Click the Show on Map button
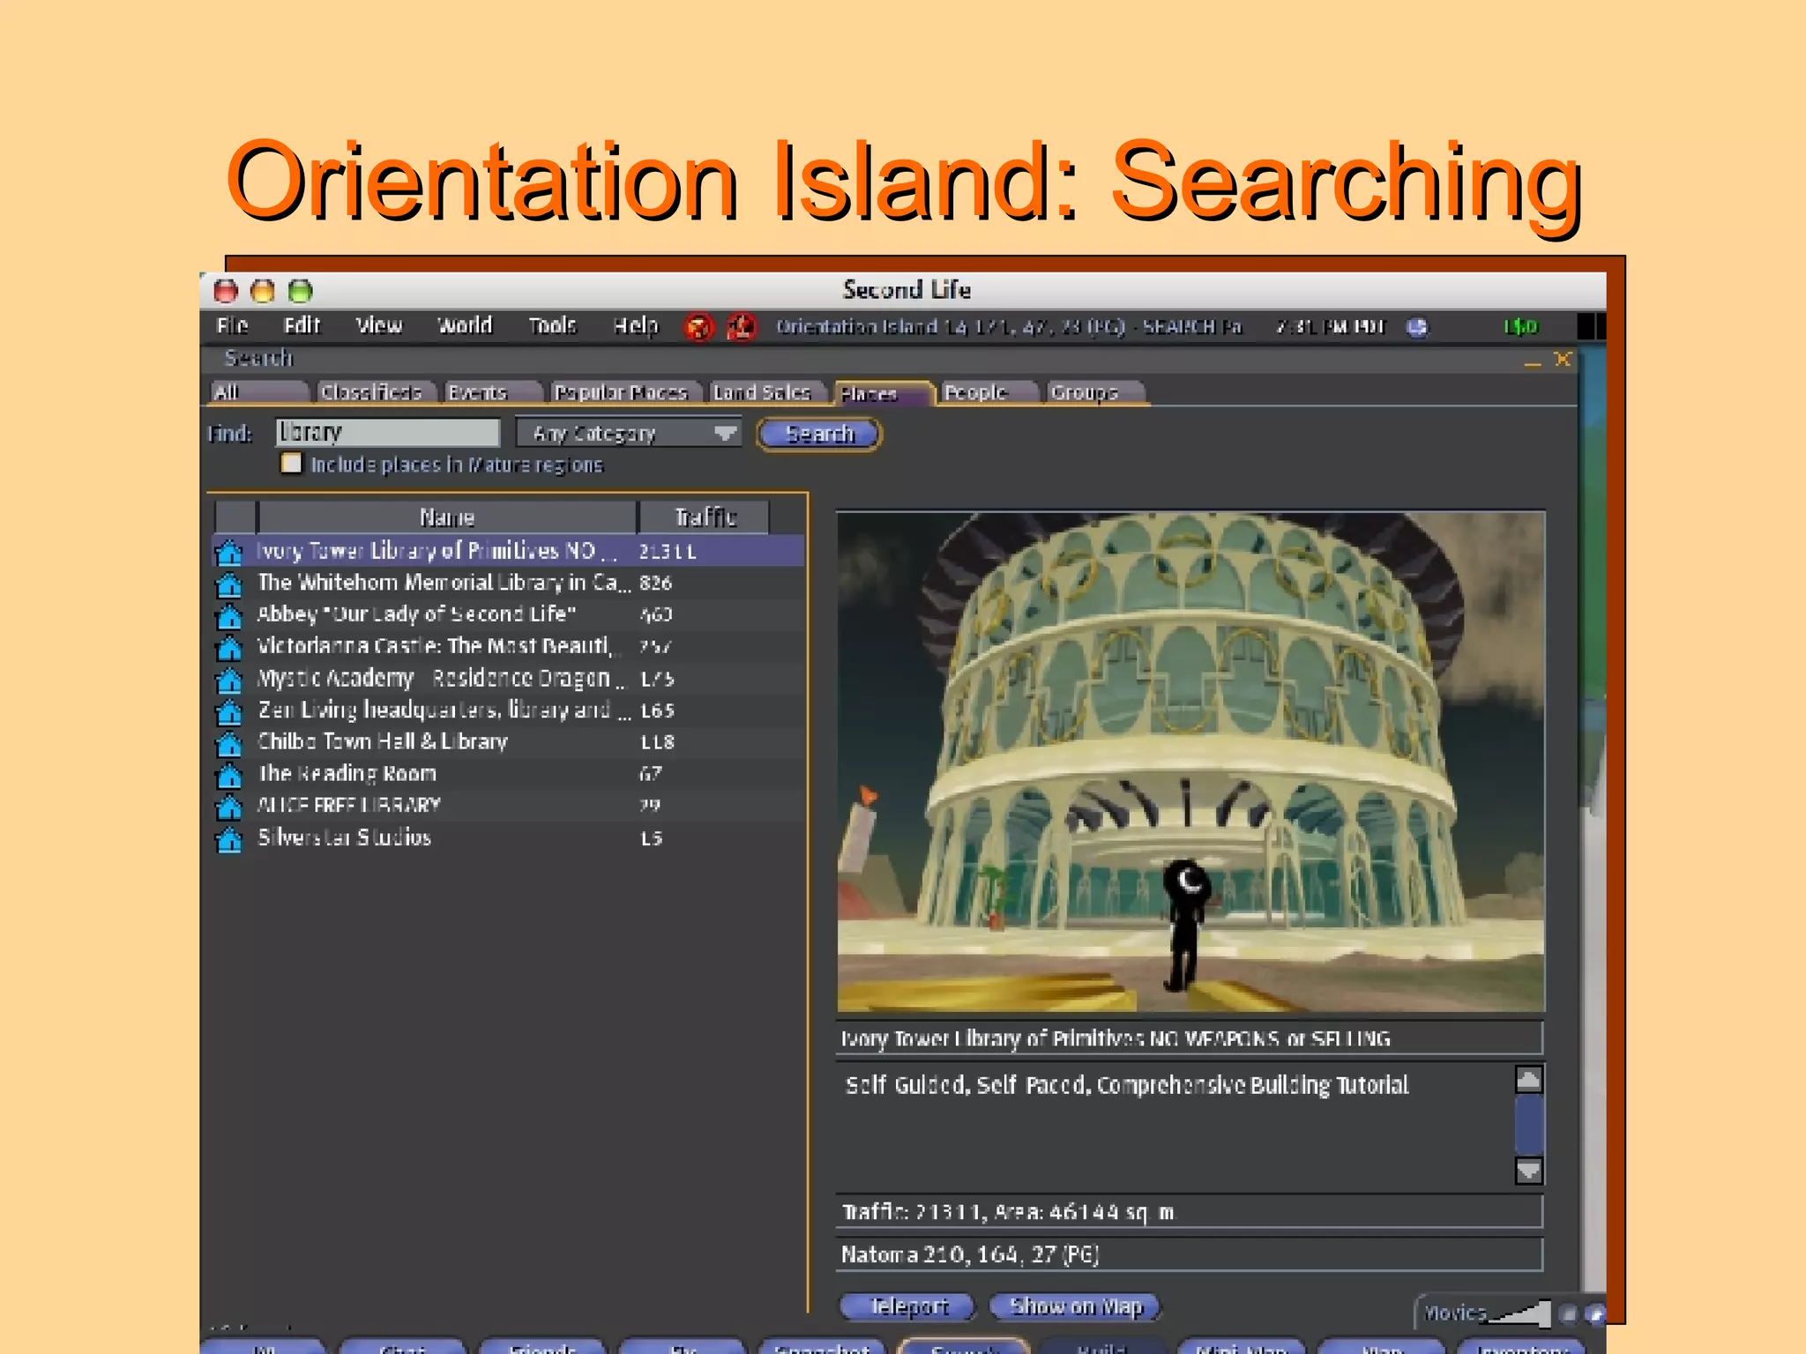1806x1354 pixels. pyautogui.click(x=1075, y=1306)
